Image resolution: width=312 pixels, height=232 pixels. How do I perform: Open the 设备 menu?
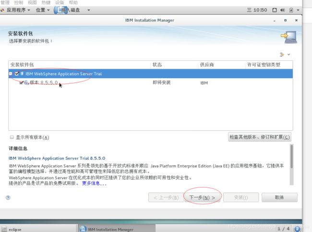60,2
